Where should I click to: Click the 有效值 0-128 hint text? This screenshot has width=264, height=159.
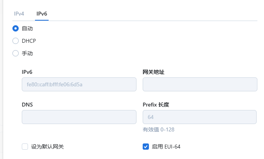[161, 129]
